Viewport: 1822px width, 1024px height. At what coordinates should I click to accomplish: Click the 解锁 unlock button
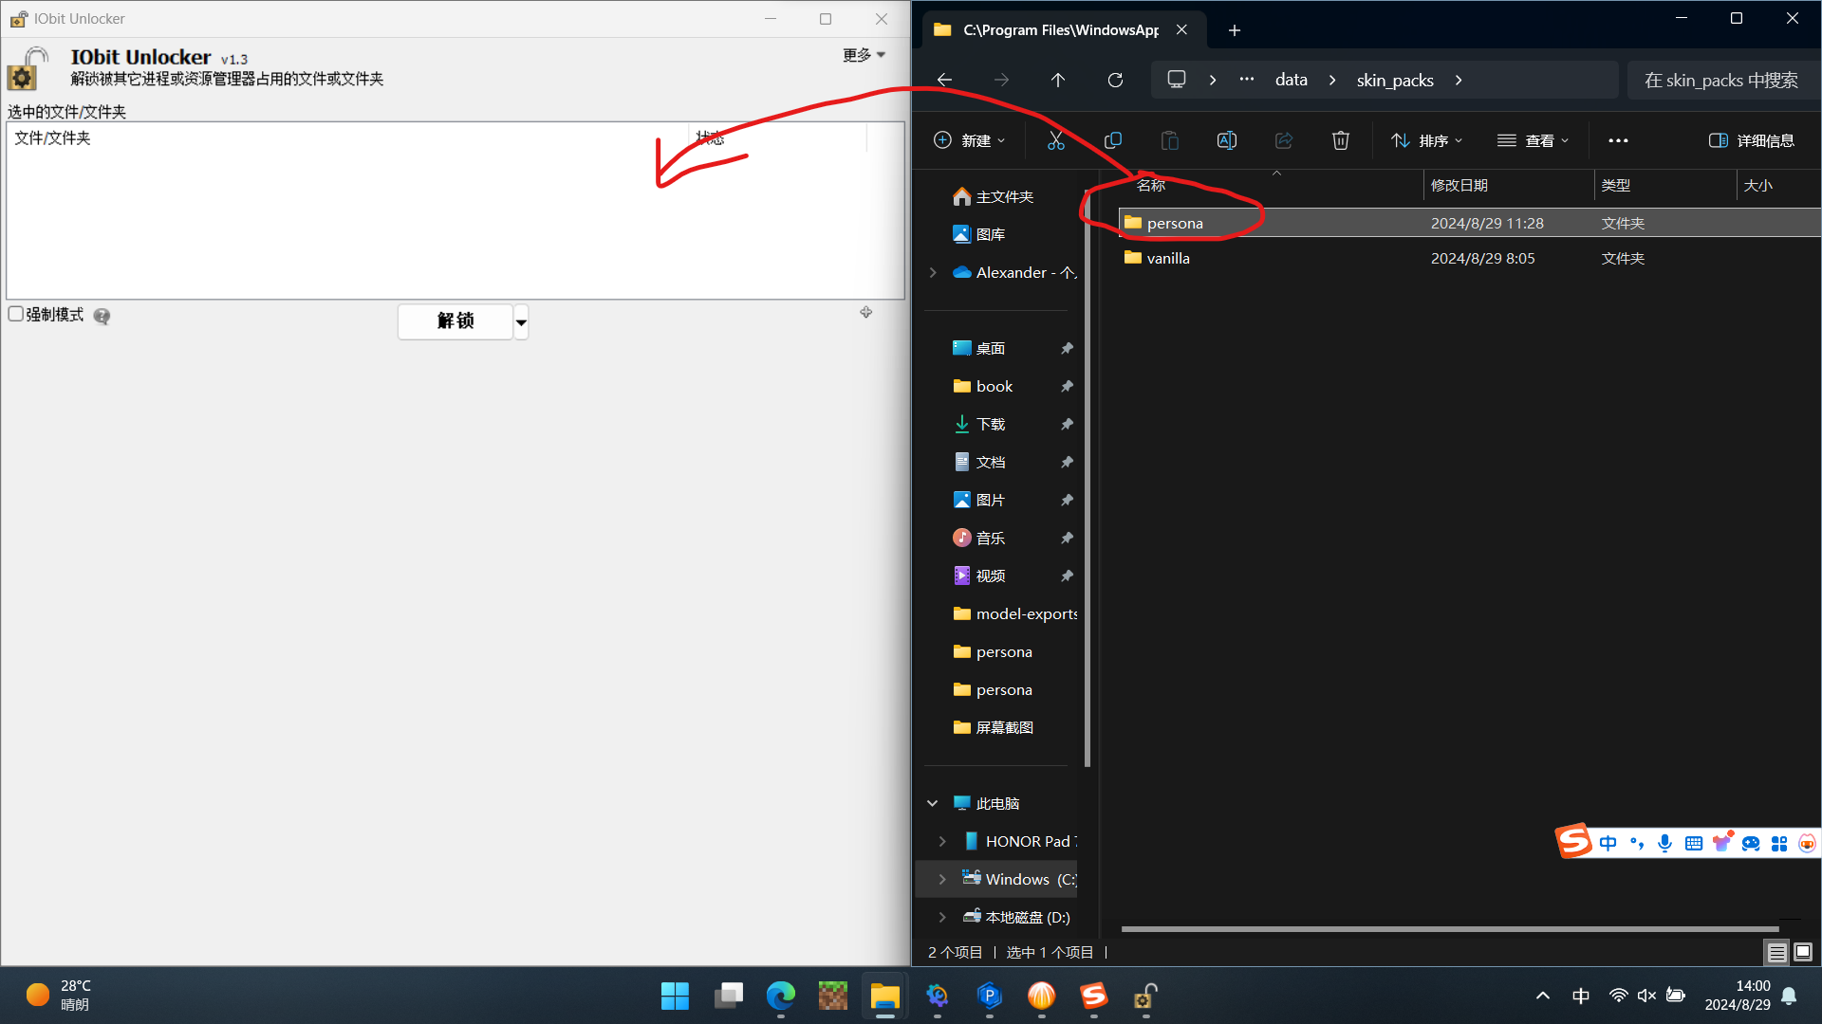tap(455, 321)
